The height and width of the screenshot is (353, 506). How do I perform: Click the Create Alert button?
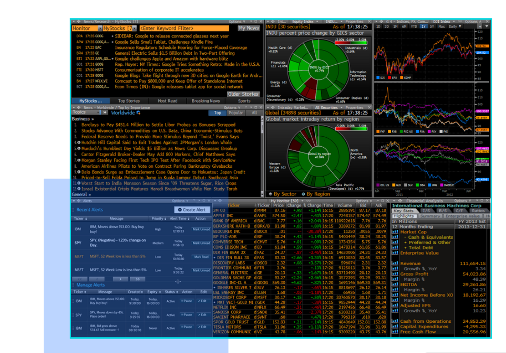click(x=192, y=210)
